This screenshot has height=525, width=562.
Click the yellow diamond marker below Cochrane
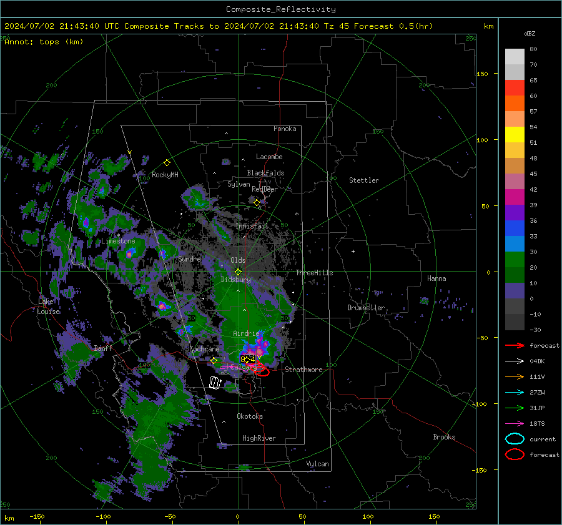214,361
